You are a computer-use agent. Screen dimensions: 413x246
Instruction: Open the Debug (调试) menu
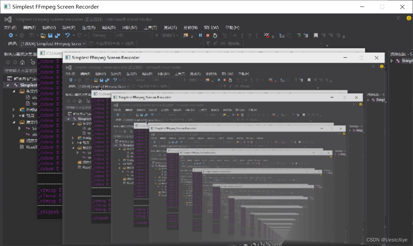tap(109, 28)
